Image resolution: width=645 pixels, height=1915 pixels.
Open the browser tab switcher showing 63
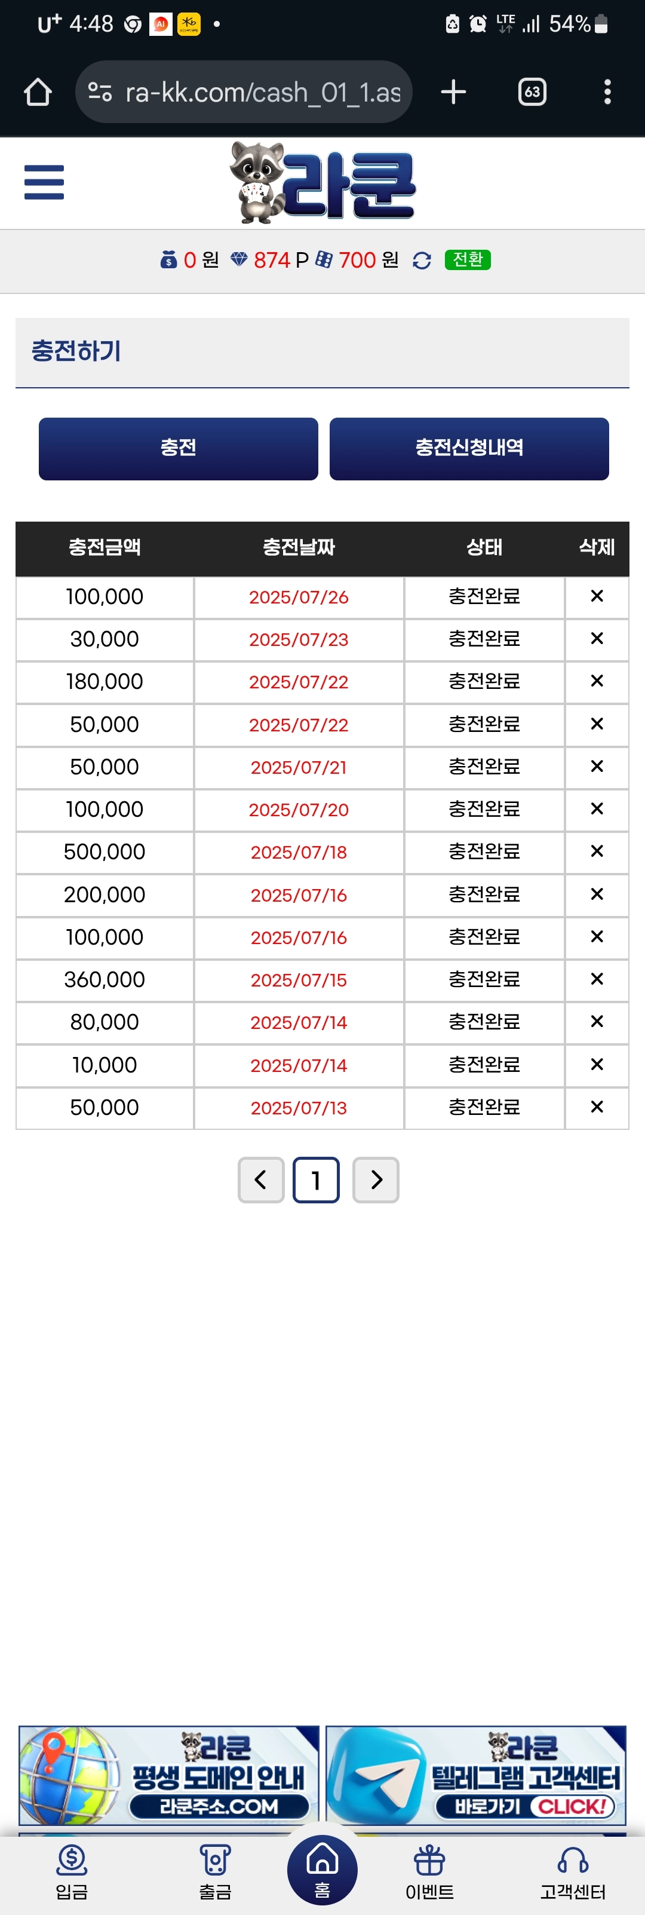tap(532, 92)
